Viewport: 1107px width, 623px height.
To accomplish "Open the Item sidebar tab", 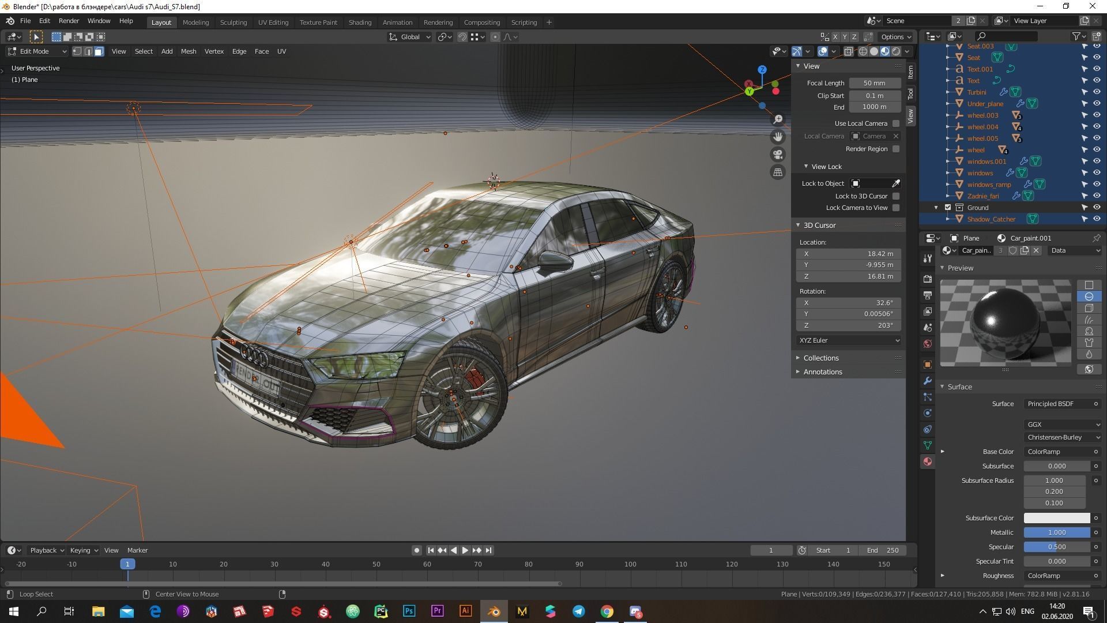I will click(x=910, y=72).
